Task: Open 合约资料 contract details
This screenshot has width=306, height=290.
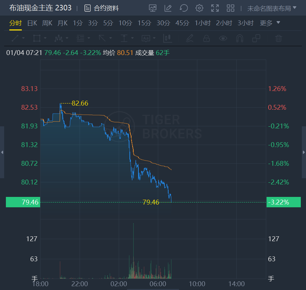Action: [102, 8]
